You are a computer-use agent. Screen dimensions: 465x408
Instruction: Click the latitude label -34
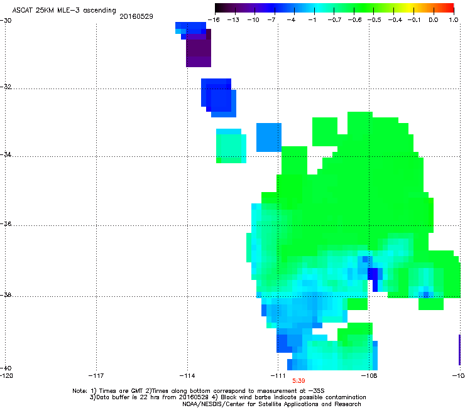(x=6, y=154)
